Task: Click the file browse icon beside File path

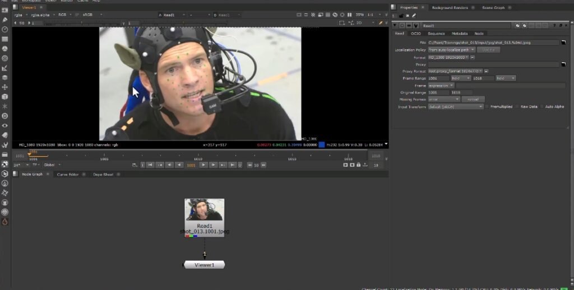Action: 563,43
